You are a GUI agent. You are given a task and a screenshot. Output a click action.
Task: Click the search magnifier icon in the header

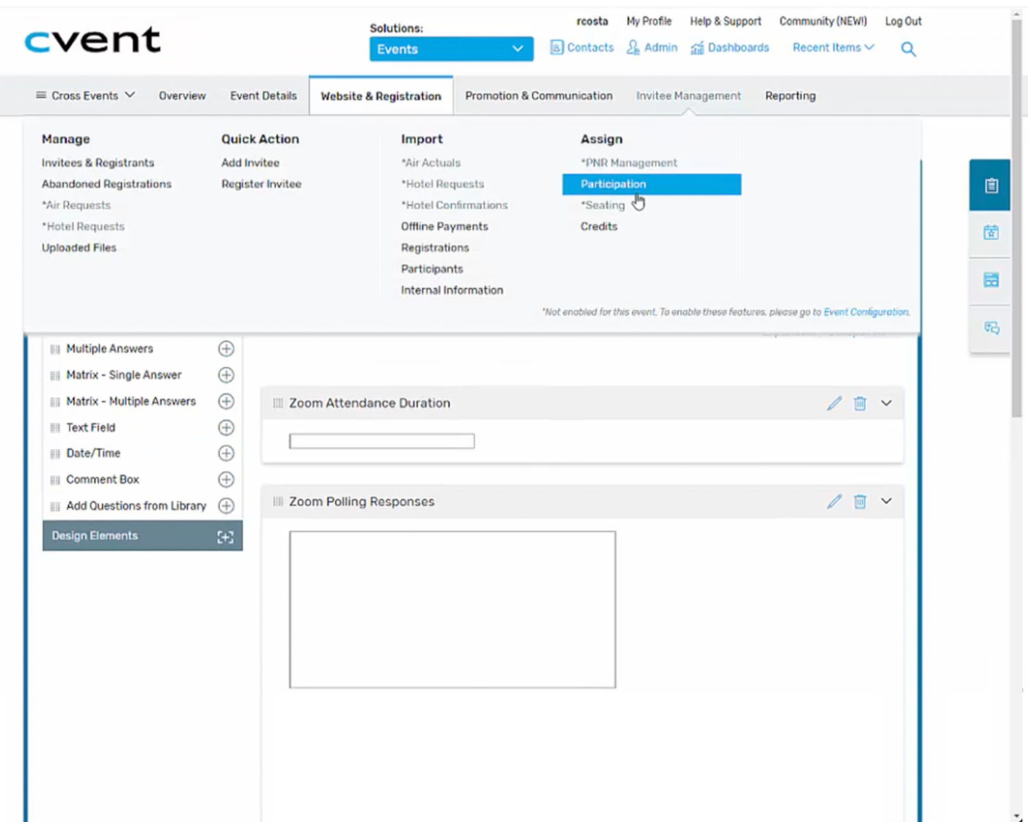(x=908, y=49)
